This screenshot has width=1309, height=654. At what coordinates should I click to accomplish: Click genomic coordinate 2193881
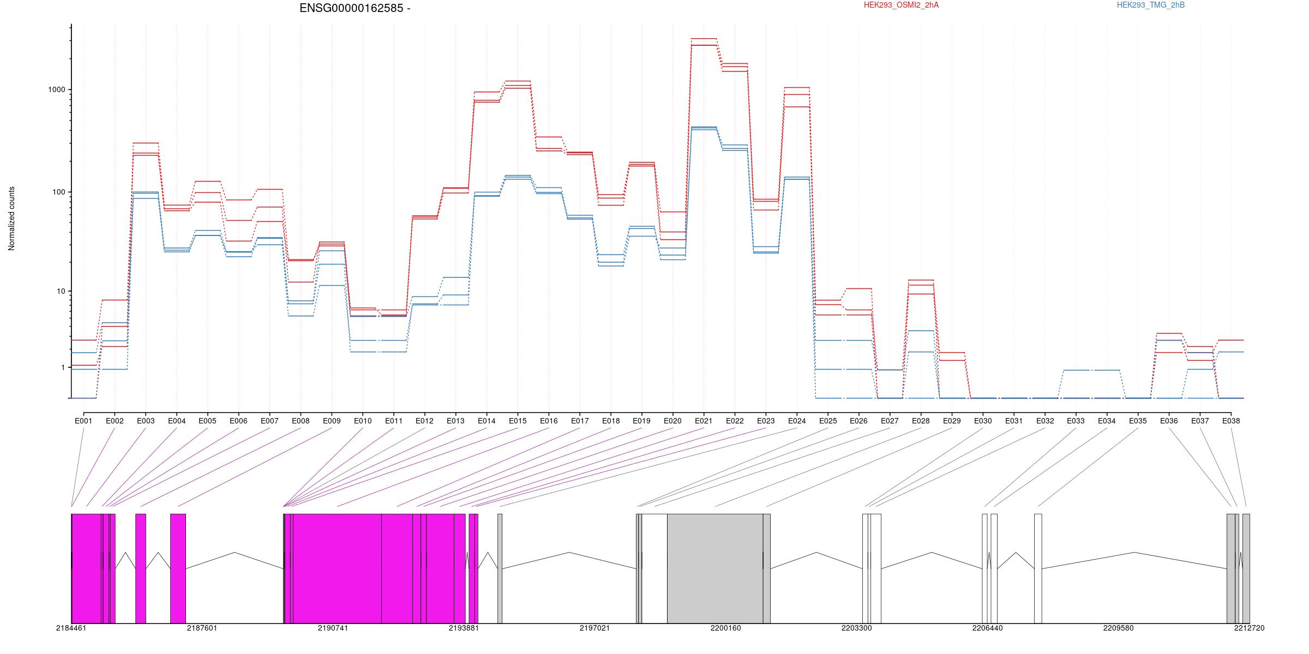(x=464, y=628)
